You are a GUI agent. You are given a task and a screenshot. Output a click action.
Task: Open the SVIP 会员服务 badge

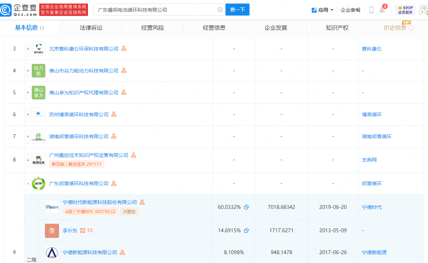[x=405, y=10]
